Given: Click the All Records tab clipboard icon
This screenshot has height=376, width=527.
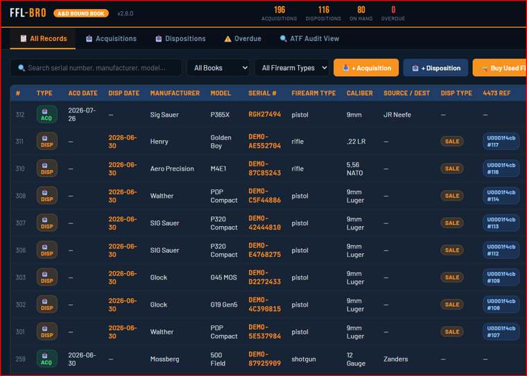Looking at the screenshot, I should tap(23, 38).
